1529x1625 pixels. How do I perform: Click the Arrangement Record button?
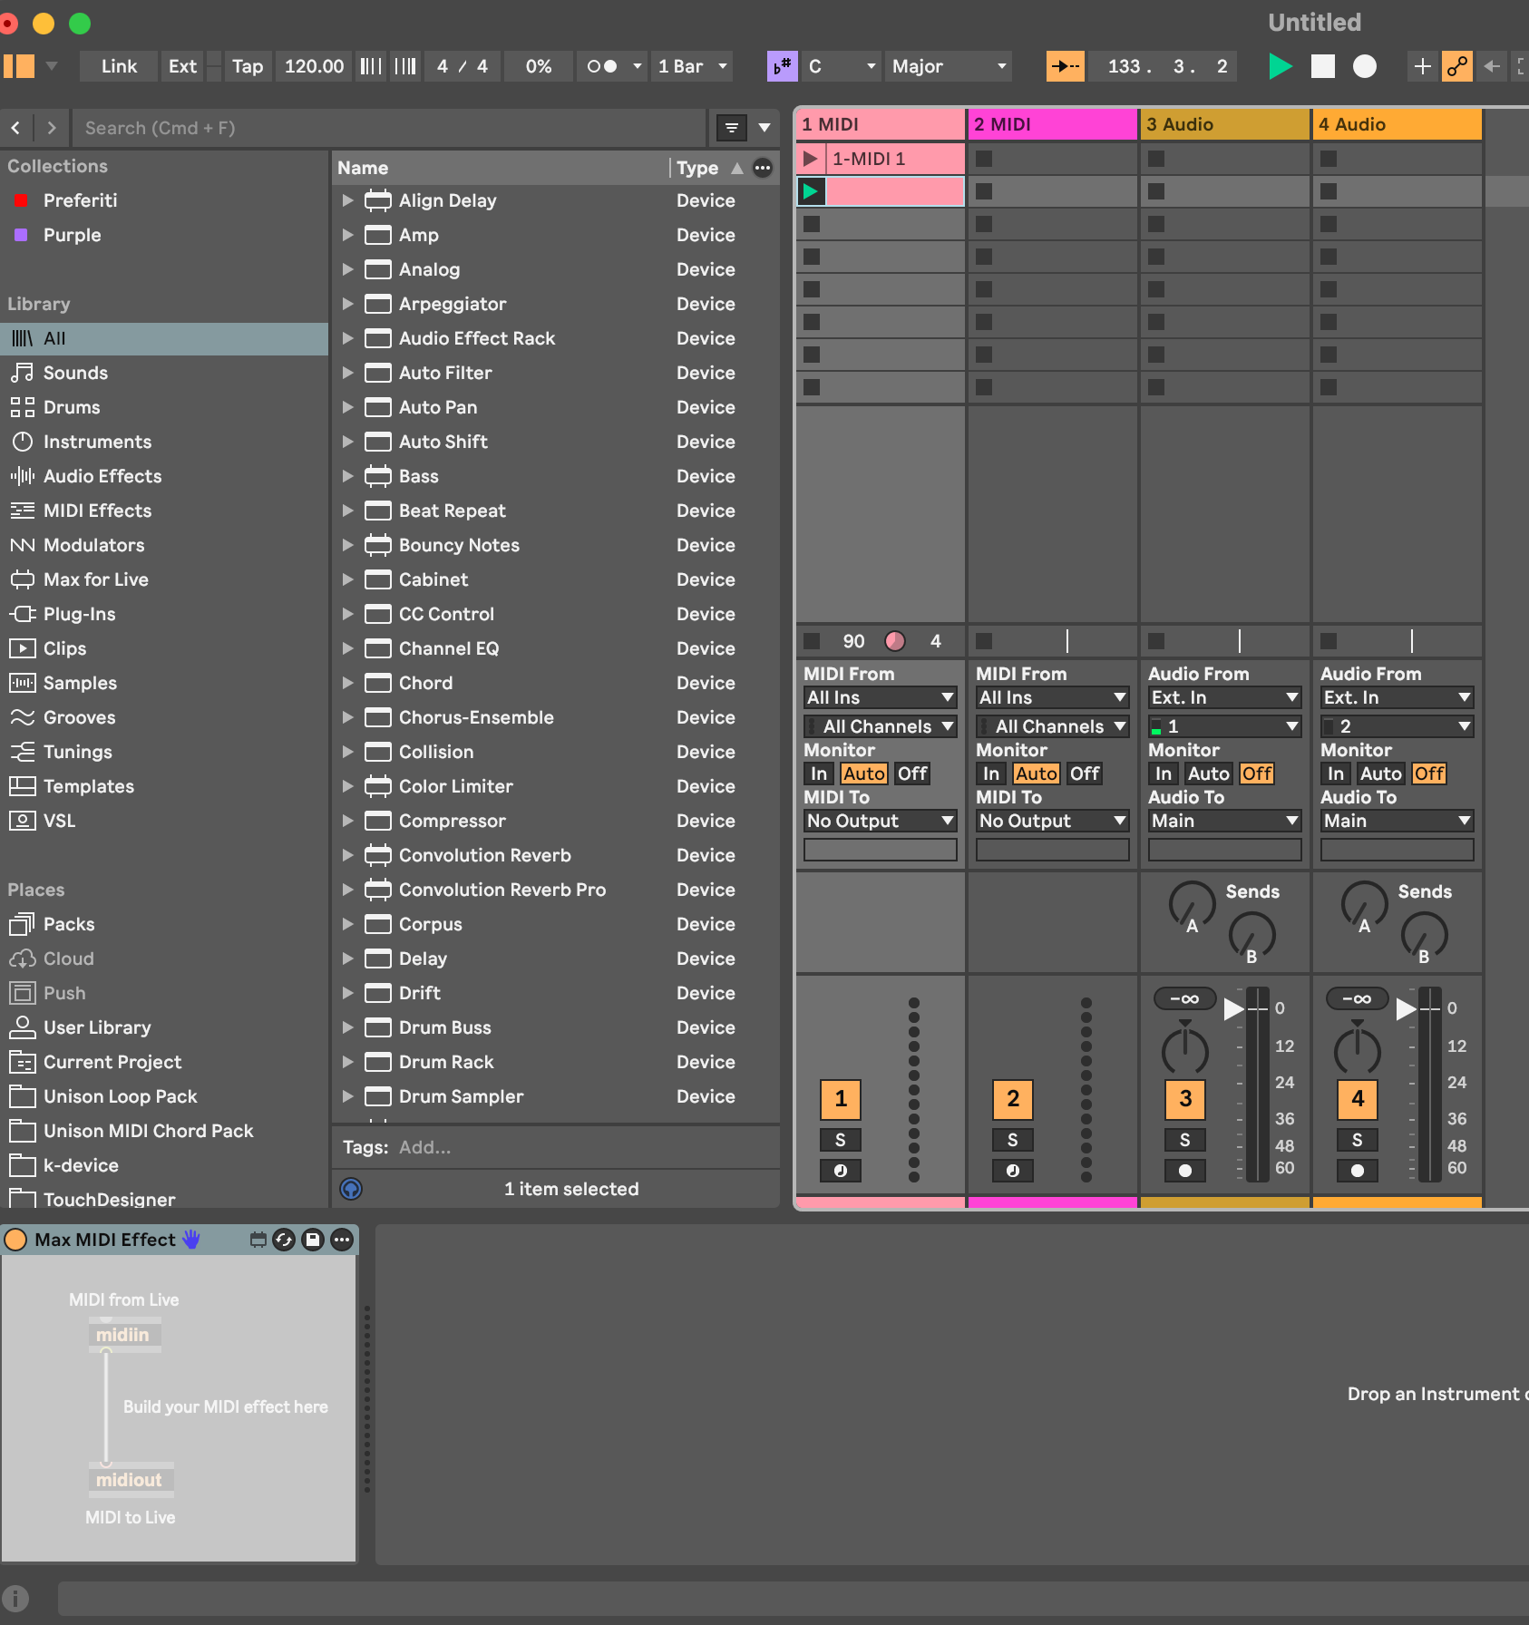[1364, 66]
